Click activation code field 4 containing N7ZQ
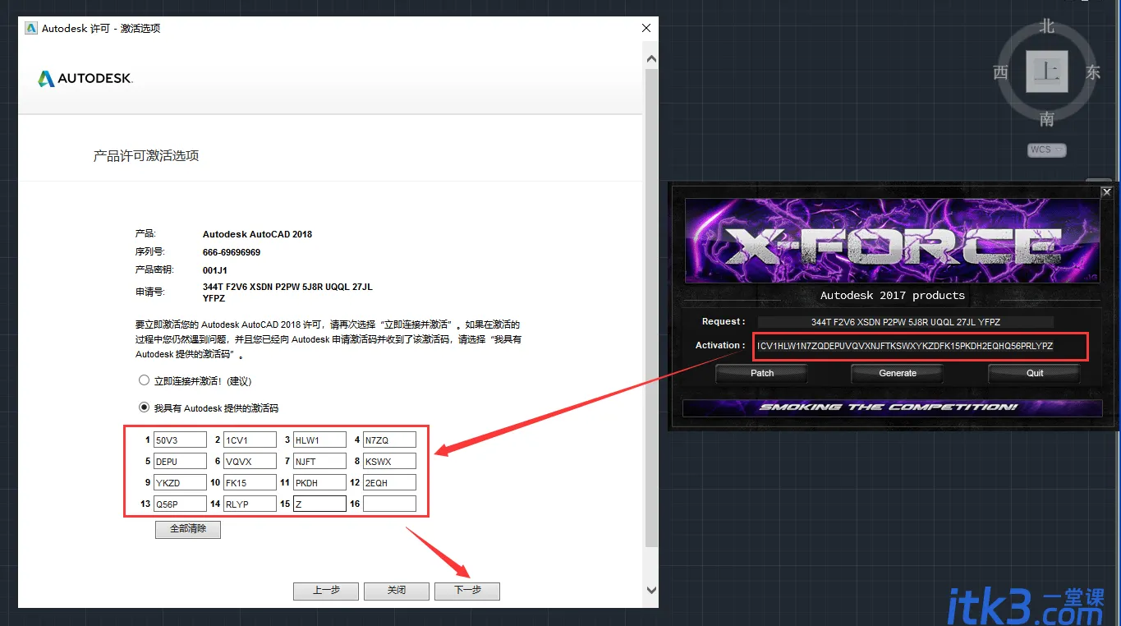Viewport: 1121px width, 626px height. click(x=389, y=440)
